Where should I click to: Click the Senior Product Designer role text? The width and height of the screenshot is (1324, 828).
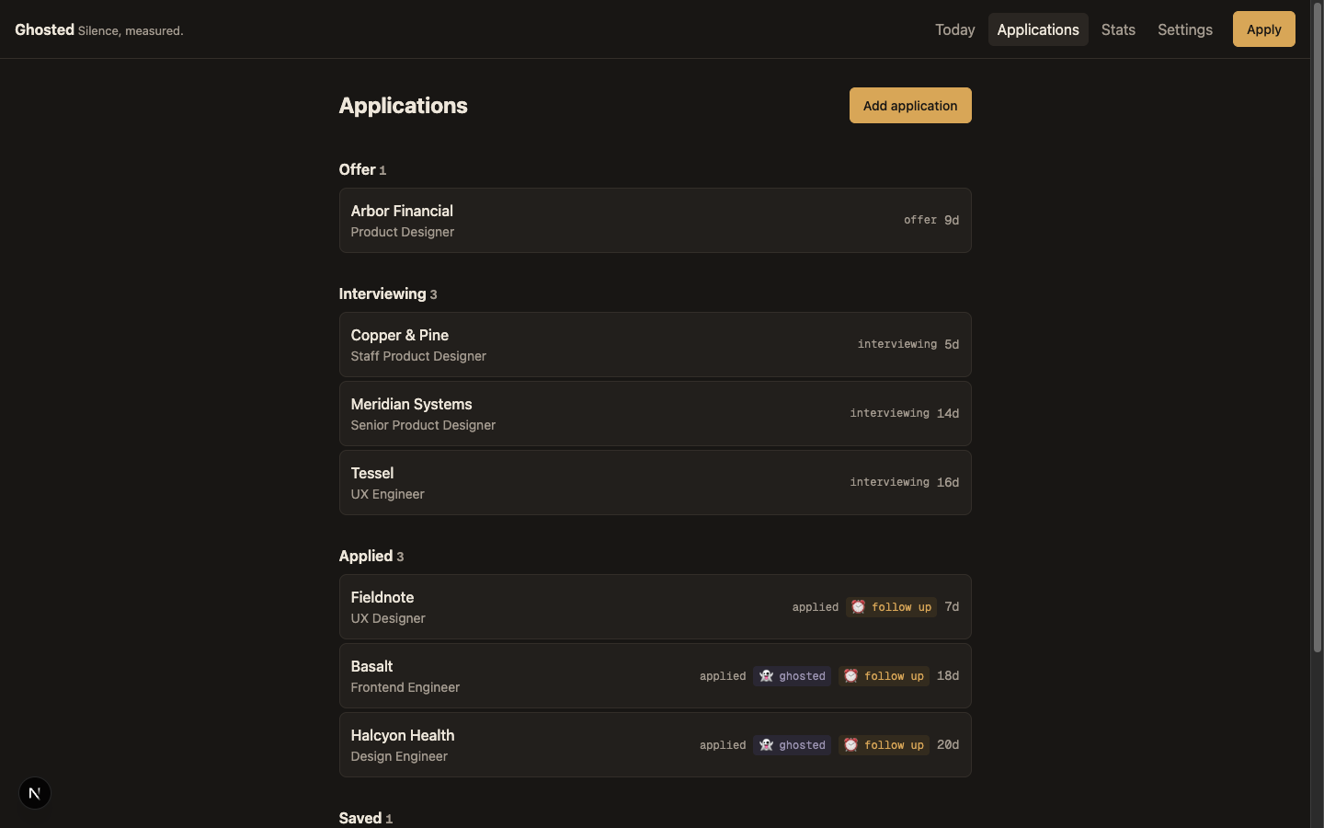(x=423, y=426)
